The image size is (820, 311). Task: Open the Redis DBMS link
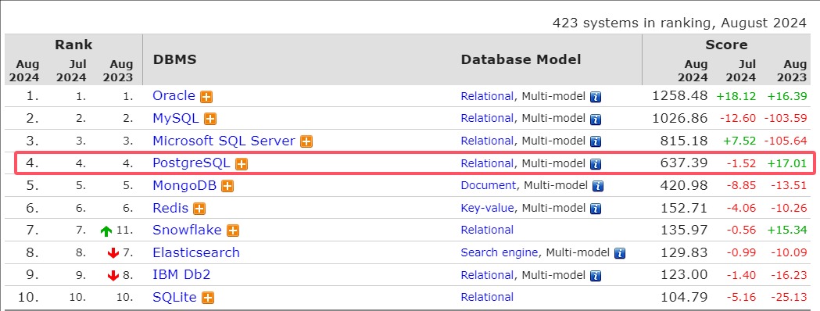click(x=170, y=208)
